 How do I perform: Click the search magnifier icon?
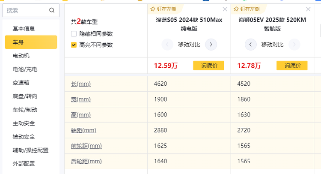52,10
